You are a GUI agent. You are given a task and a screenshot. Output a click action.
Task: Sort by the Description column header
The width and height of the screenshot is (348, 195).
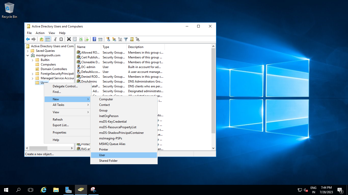[x=145, y=47]
